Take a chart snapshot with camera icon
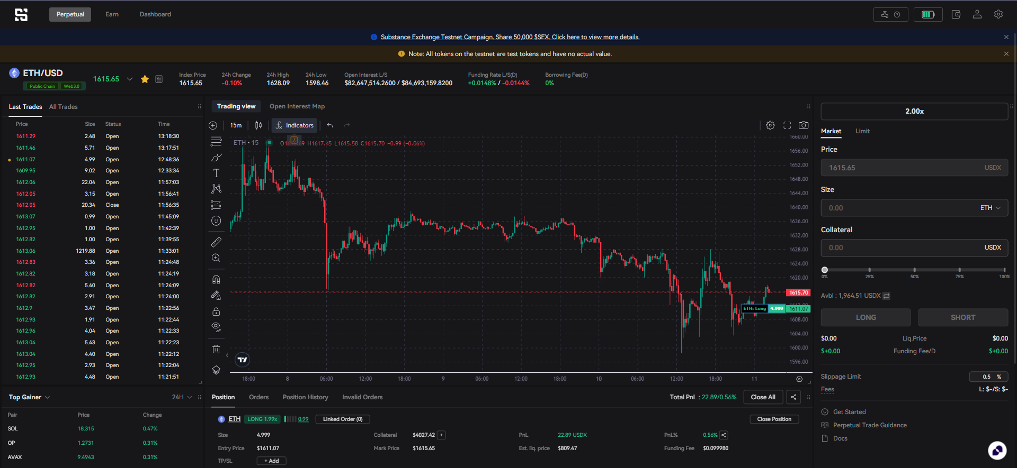 (x=804, y=125)
